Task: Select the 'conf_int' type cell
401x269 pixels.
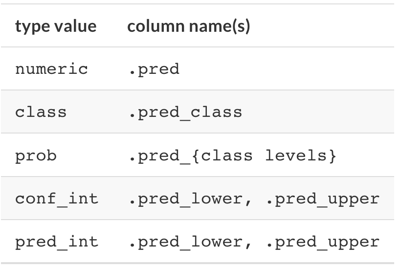Action: pyautogui.click(x=57, y=199)
